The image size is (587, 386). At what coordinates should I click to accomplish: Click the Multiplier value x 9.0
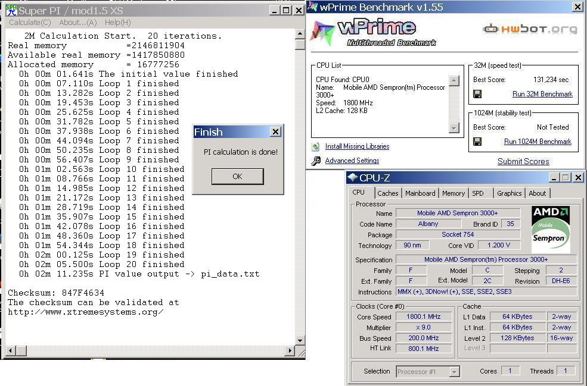pyautogui.click(x=424, y=327)
